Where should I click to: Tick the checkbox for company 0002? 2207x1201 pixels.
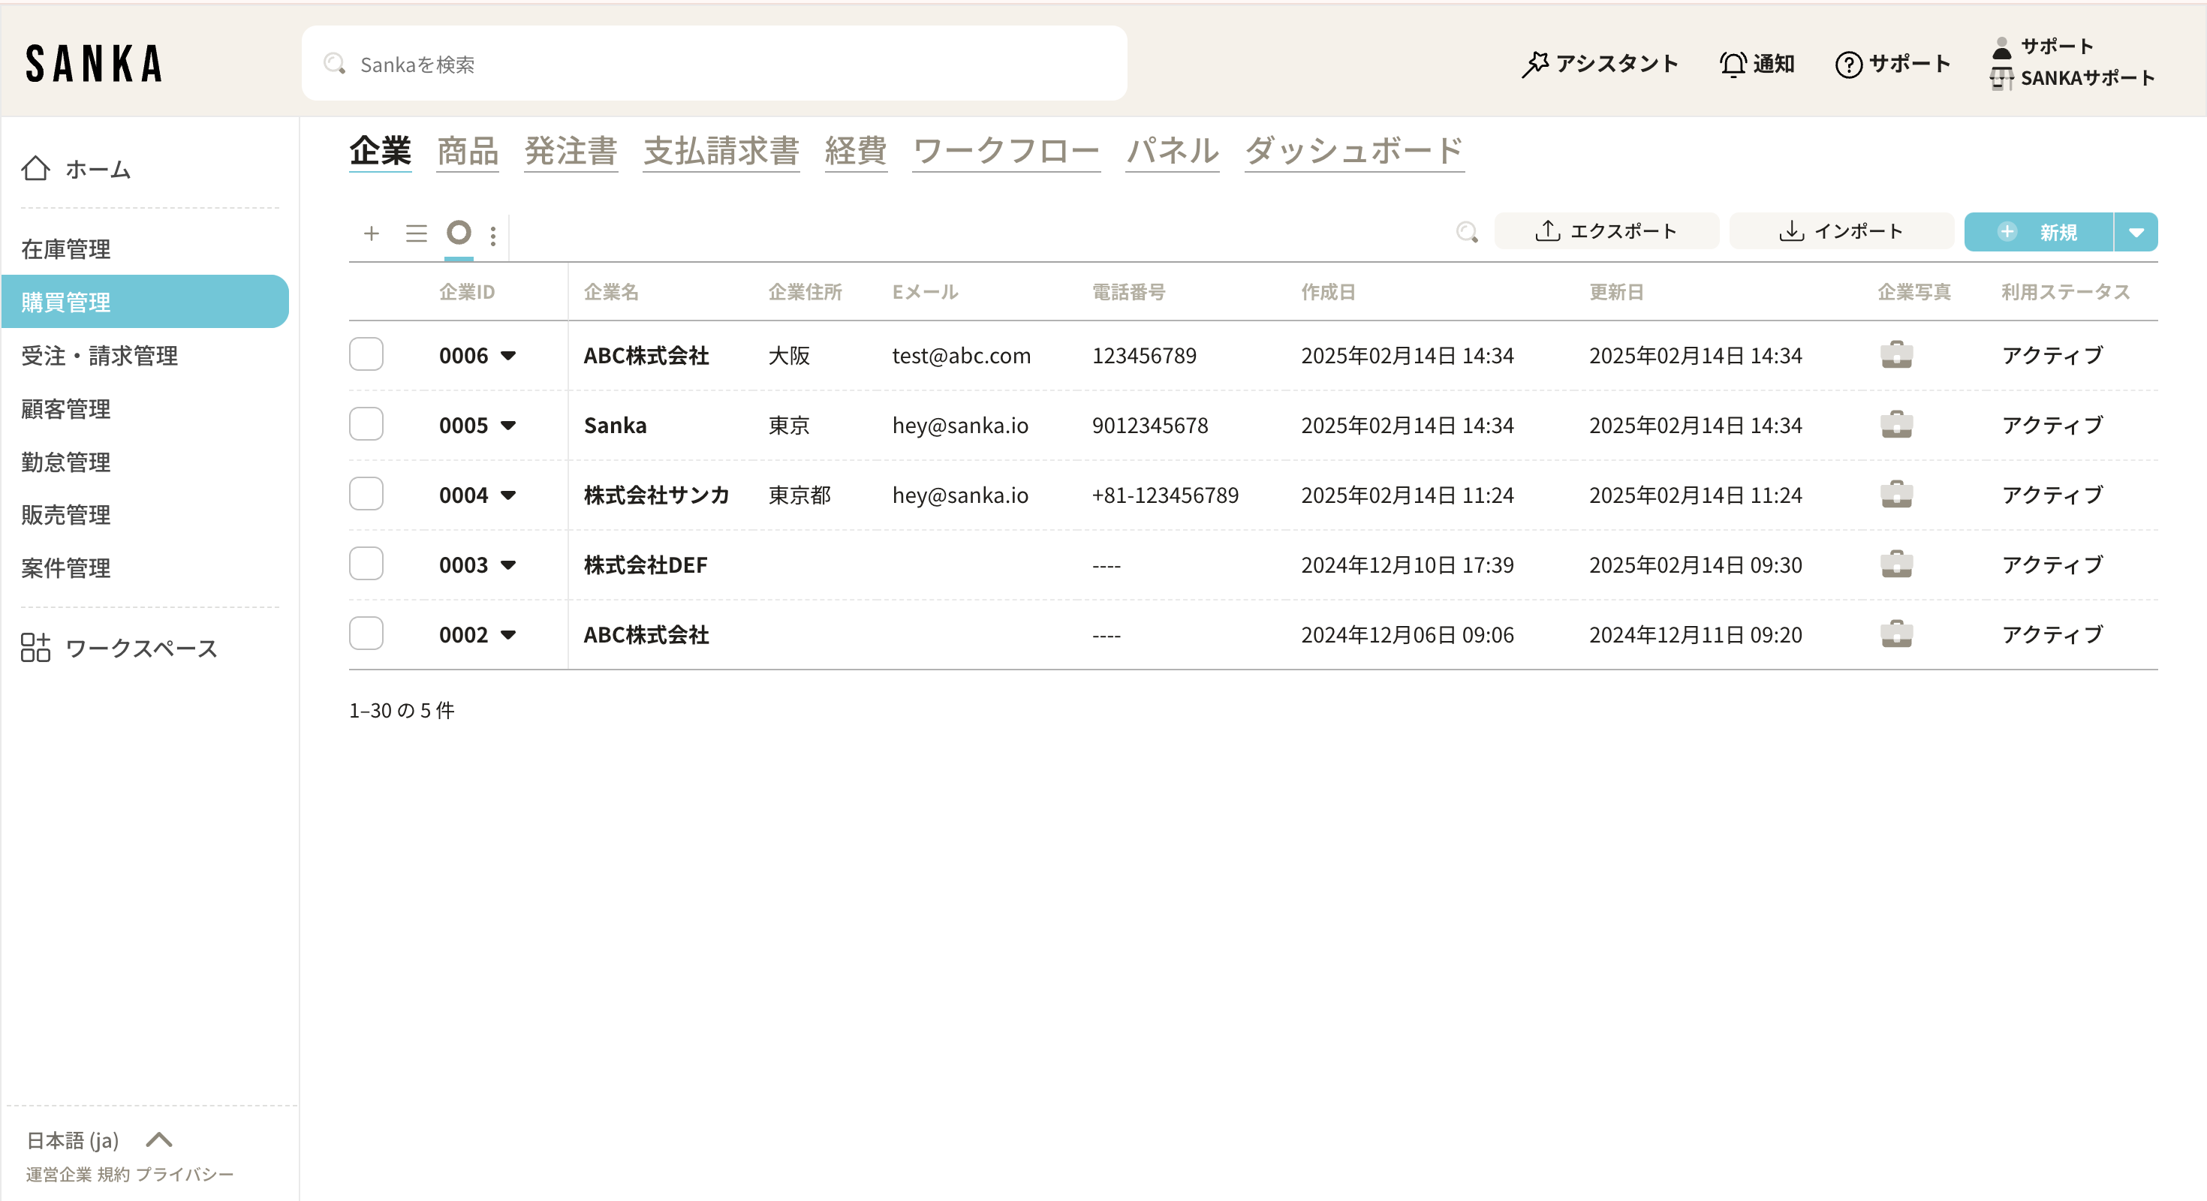(x=366, y=634)
